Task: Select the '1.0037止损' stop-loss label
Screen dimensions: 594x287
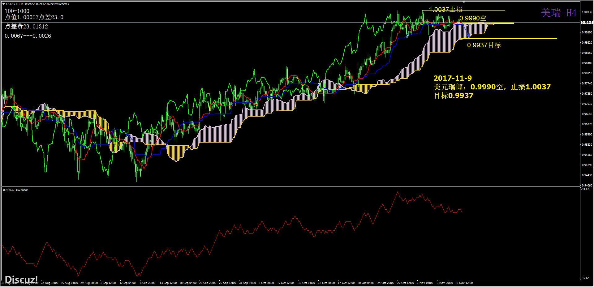Action: point(445,10)
